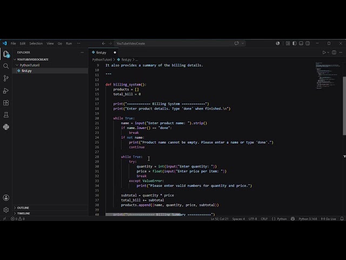Click the VS Code logo icon
Screen dimensions: 346x260
tap(4, 43)
